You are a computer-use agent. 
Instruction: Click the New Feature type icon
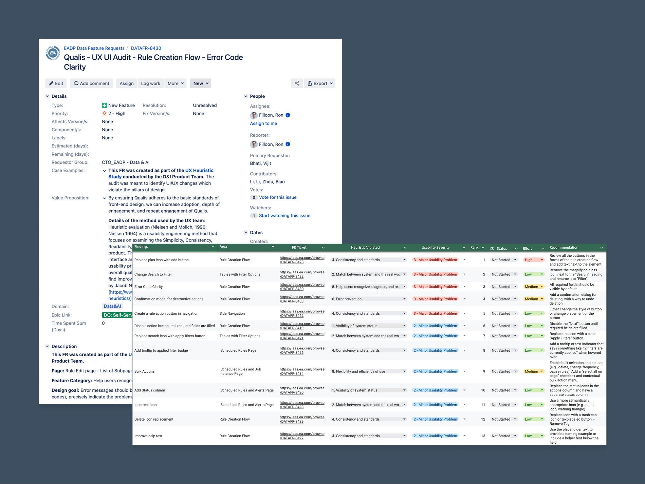pyautogui.click(x=105, y=105)
